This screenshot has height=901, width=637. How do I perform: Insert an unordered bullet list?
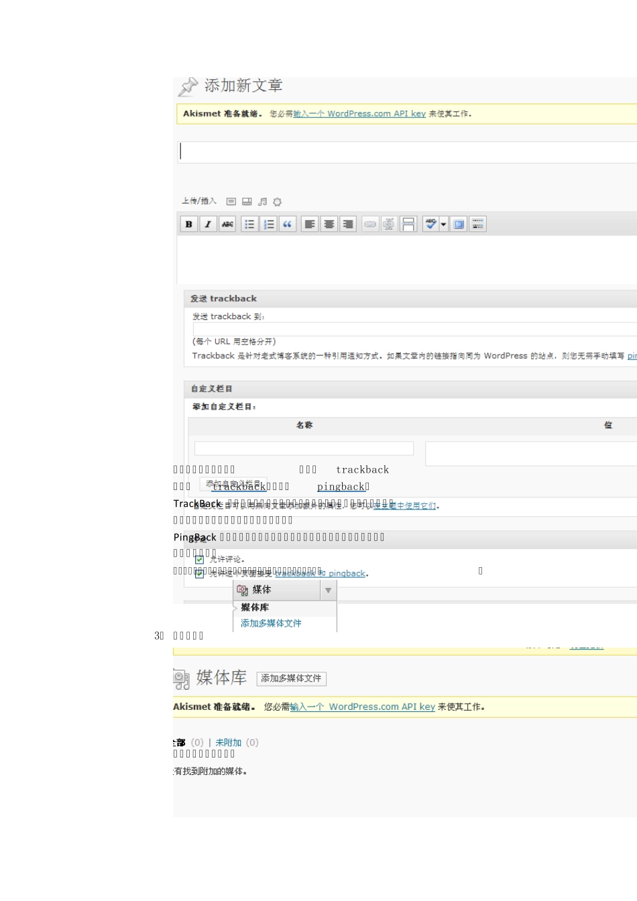tap(249, 225)
